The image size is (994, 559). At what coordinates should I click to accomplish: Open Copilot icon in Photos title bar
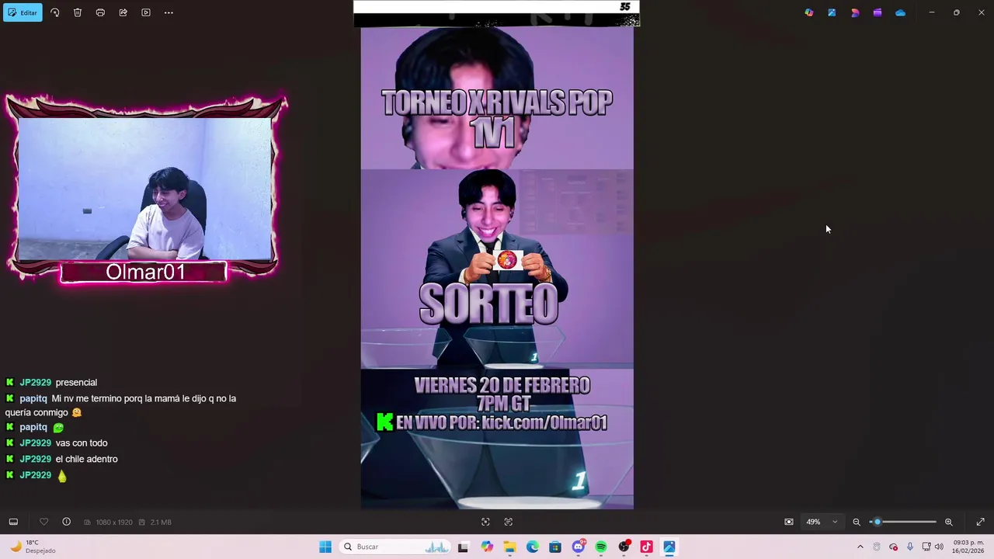click(x=809, y=12)
